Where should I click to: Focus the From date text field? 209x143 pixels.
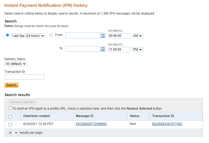tap(82, 36)
